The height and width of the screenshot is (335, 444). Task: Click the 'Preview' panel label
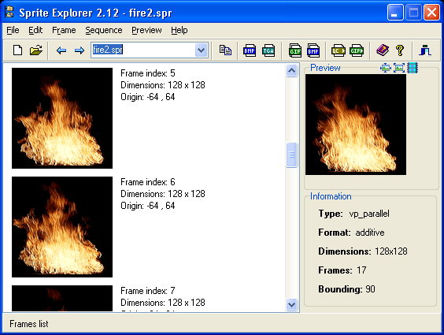pyautogui.click(x=325, y=68)
